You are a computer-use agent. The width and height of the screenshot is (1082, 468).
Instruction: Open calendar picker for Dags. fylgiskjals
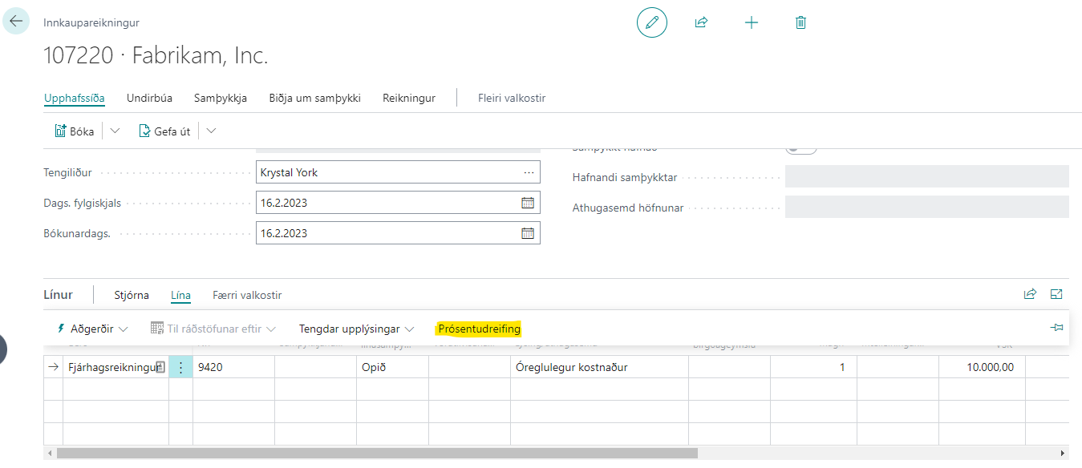(528, 203)
